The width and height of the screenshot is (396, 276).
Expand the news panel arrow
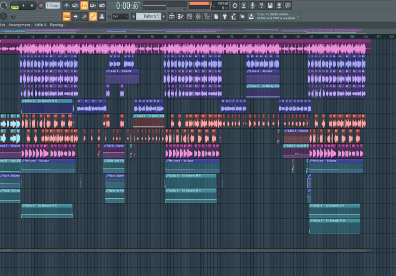point(298,17)
